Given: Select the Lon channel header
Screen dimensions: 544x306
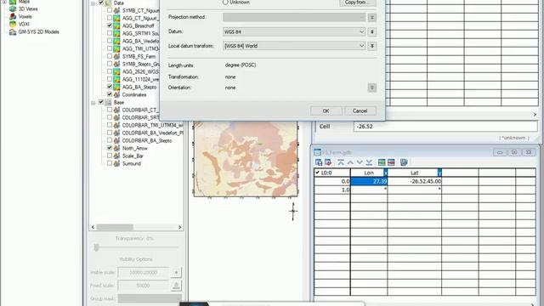Looking at the screenshot, I should tap(368, 173).
